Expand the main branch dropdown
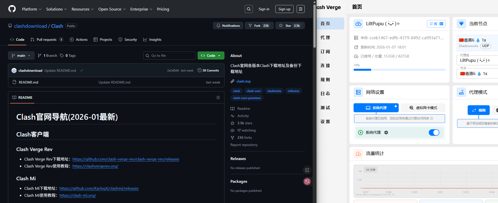This screenshot has height=203, width=498. (x=21, y=55)
